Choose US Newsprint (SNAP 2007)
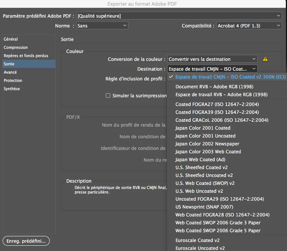287x251 pixels. 227,207
